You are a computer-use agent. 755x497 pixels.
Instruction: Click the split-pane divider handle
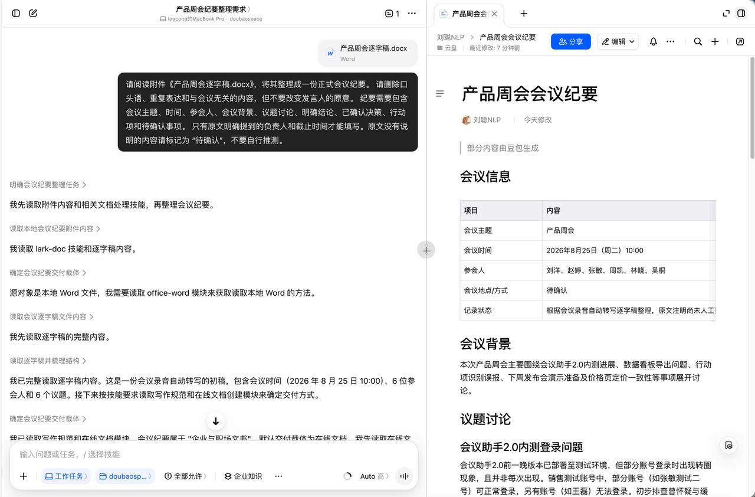[x=426, y=250]
